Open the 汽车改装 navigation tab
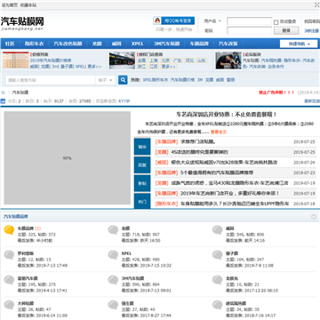This screenshot has height=320, width=320. point(228,44)
